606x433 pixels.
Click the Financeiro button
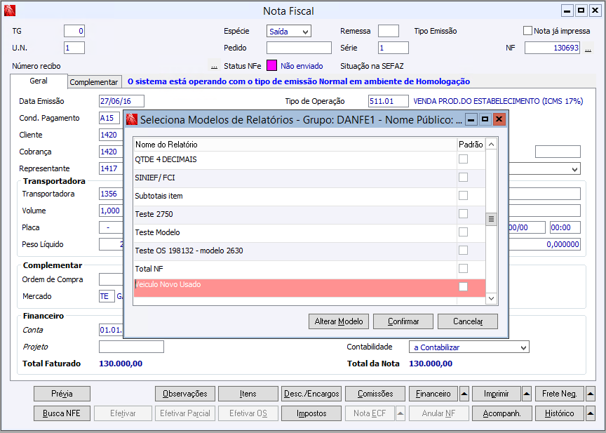[433, 394]
